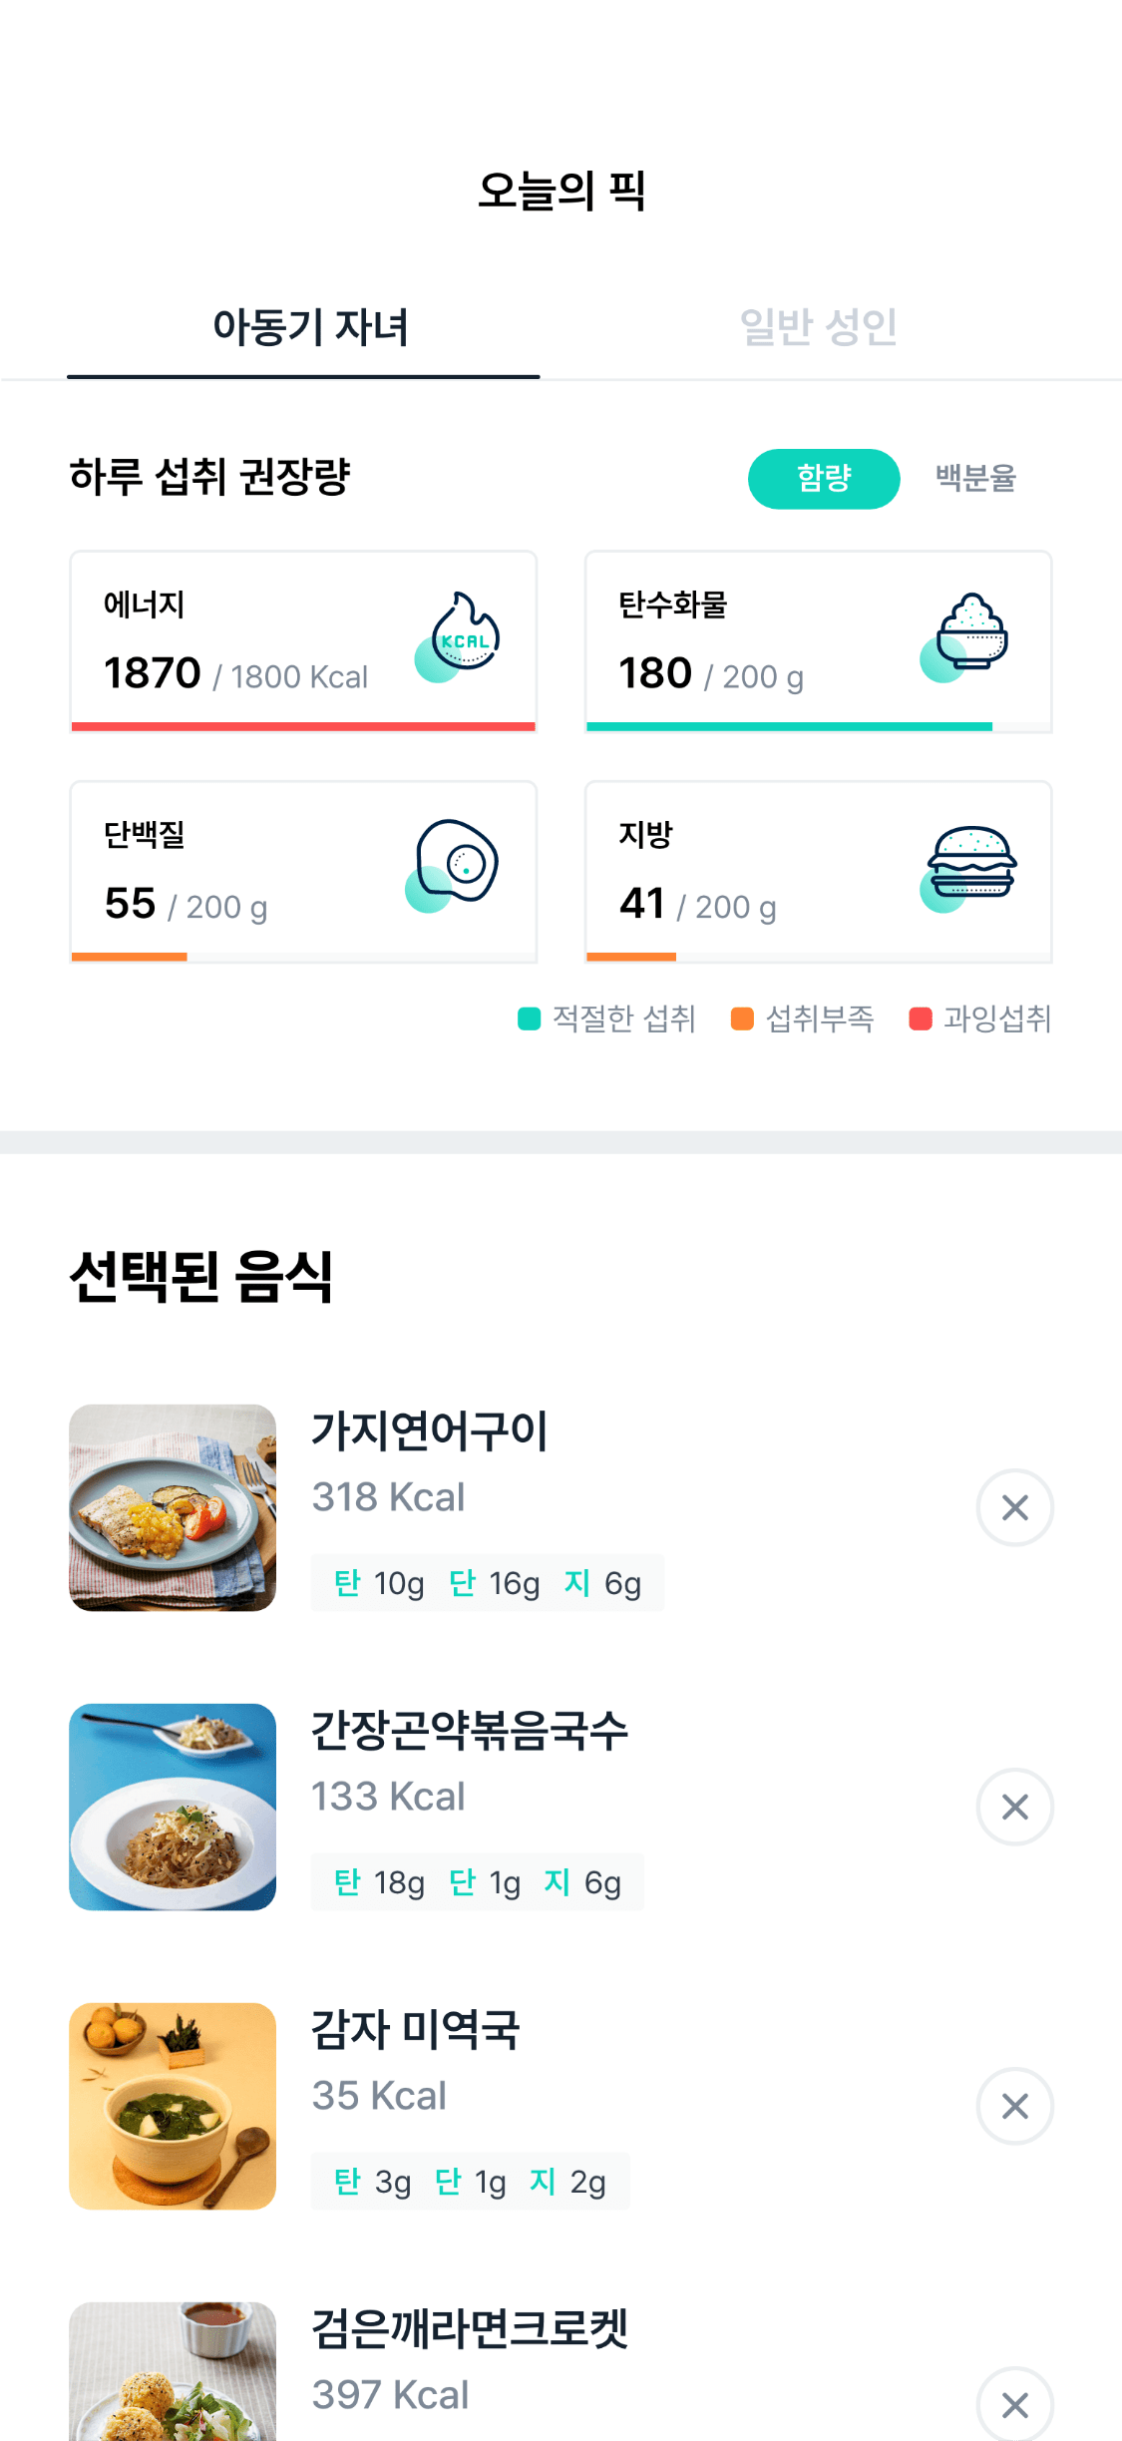
Task: Select the 아동기 자녀 tab
Action: coord(309,328)
